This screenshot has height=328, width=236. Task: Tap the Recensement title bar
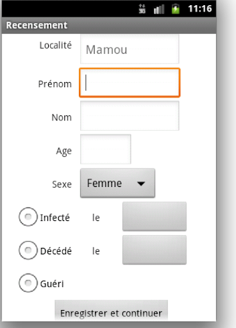(109, 25)
